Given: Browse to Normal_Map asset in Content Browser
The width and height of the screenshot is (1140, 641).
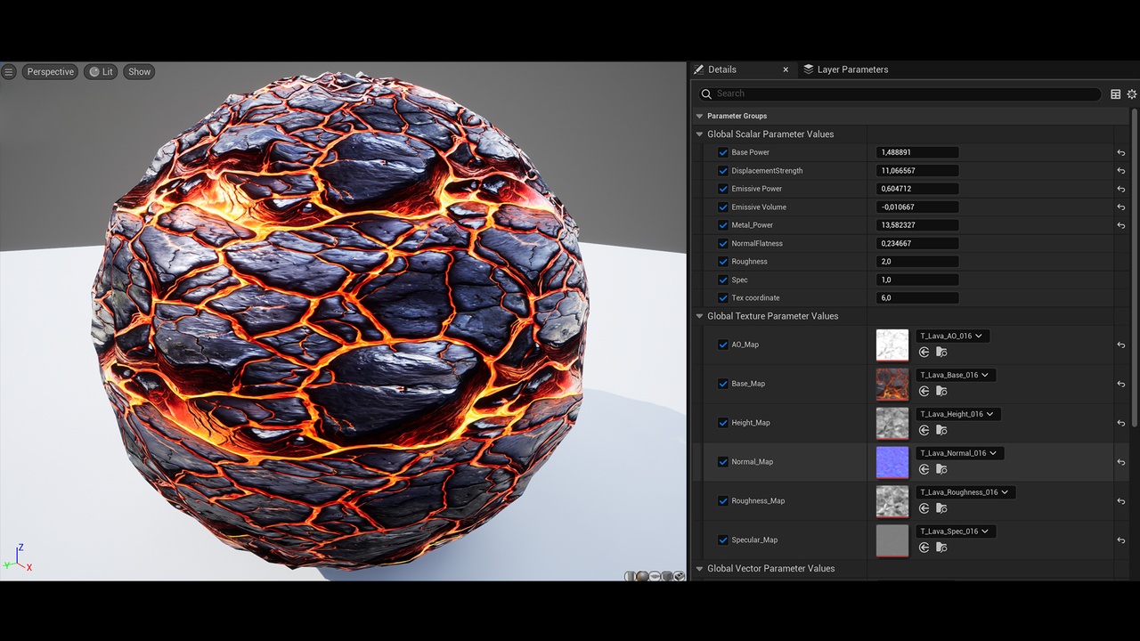Looking at the screenshot, I should (x=941, y=470).
